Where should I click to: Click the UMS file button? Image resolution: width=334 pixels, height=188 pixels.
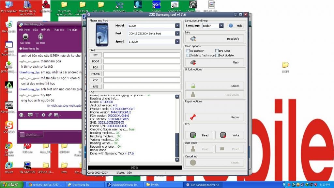96,87
